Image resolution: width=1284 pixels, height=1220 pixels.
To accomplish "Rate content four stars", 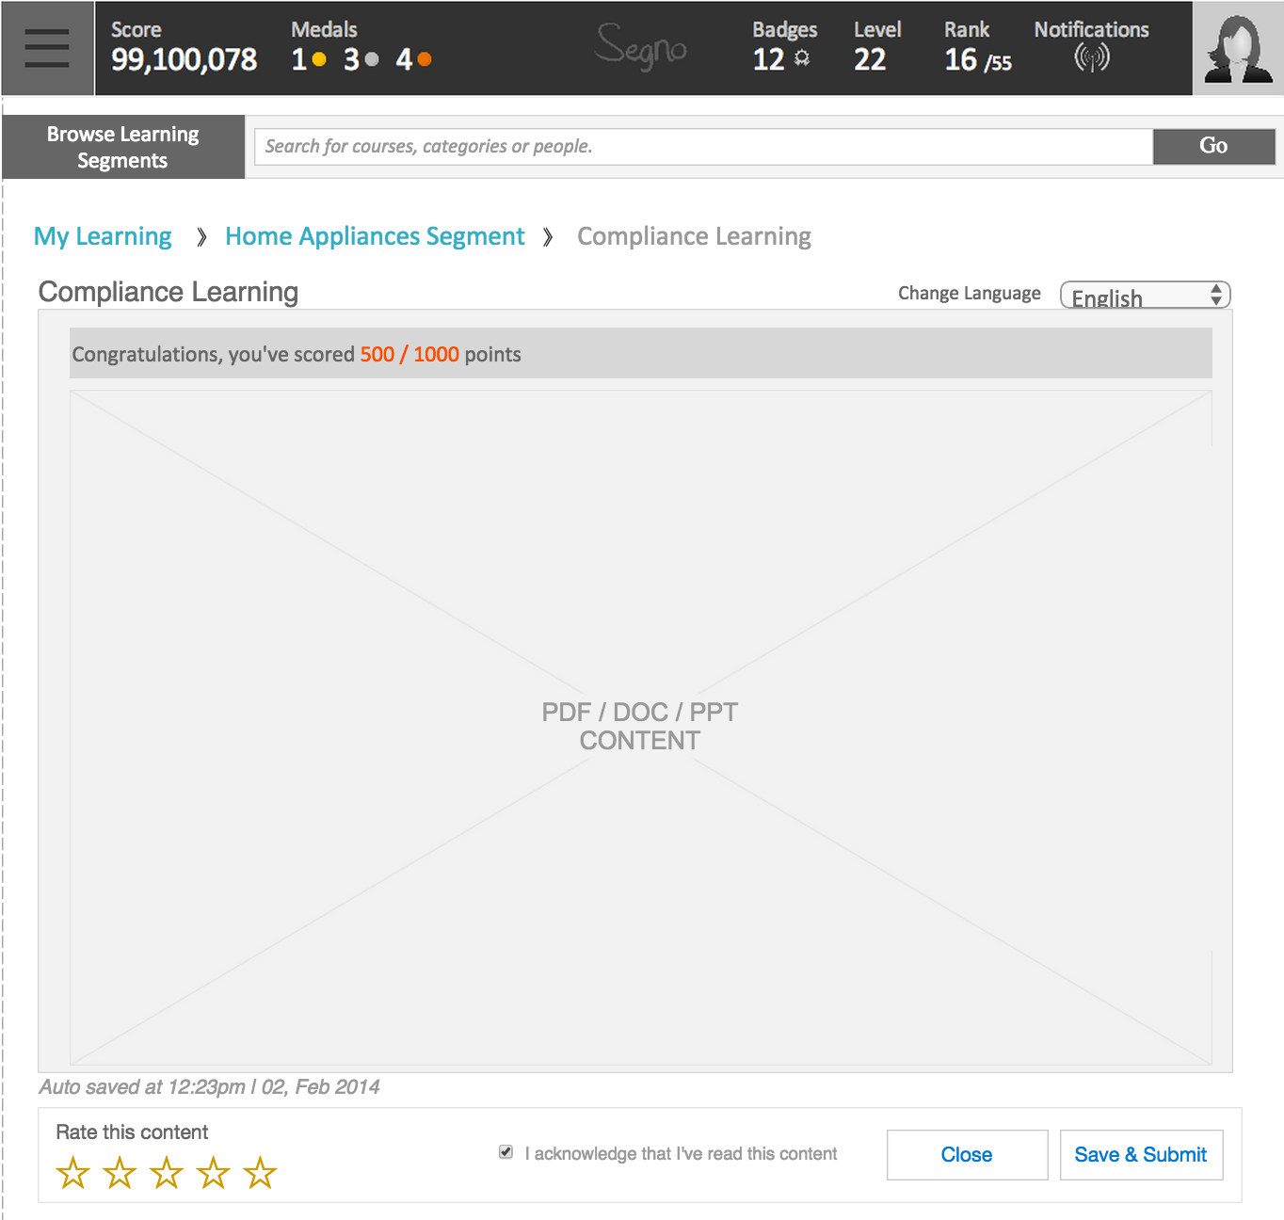I will point(214,1173).
